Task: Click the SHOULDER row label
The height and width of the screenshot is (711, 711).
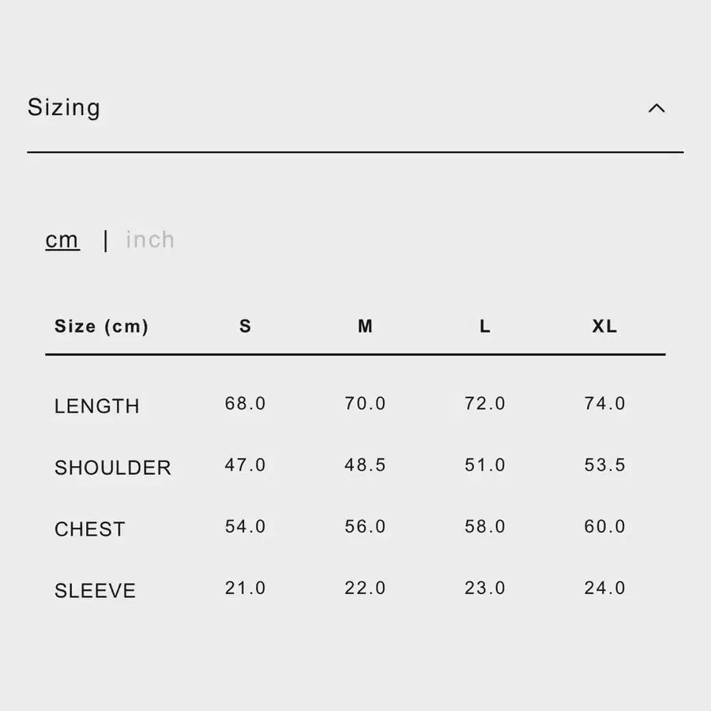Action: point(112,468)
